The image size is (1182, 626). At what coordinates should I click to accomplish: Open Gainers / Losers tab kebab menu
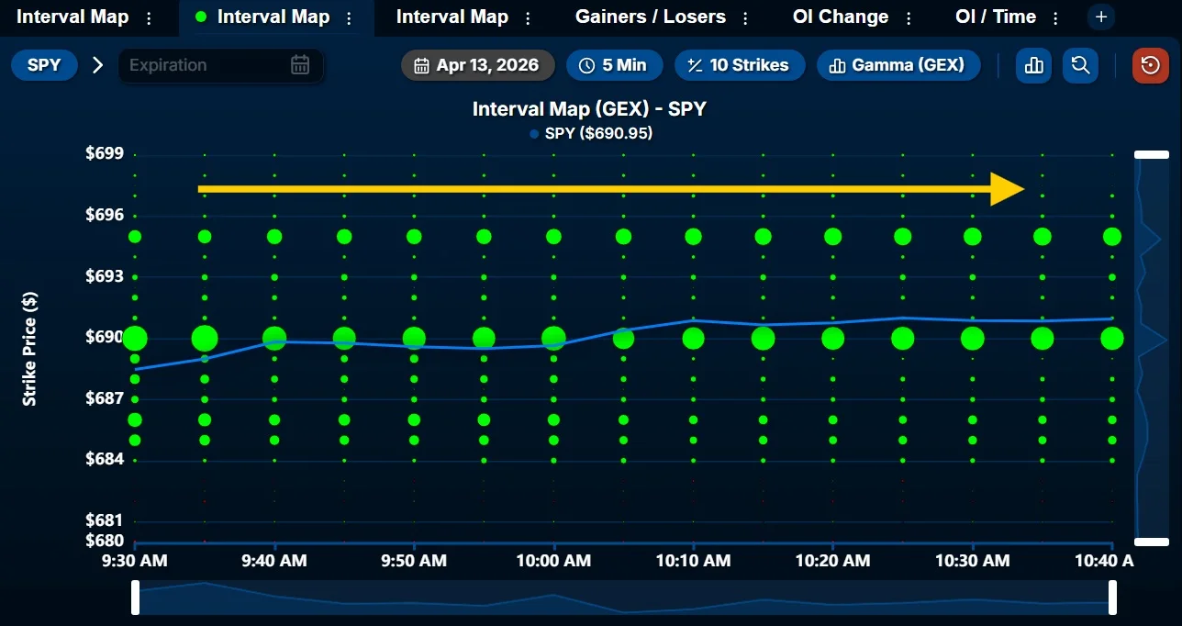[x=745, y=17]
